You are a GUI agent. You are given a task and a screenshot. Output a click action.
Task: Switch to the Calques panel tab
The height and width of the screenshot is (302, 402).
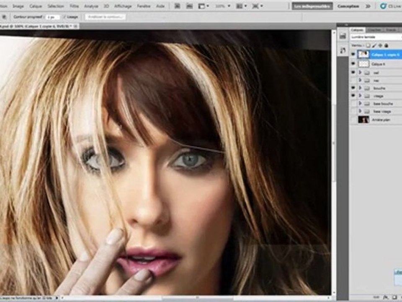coord(357,30)
